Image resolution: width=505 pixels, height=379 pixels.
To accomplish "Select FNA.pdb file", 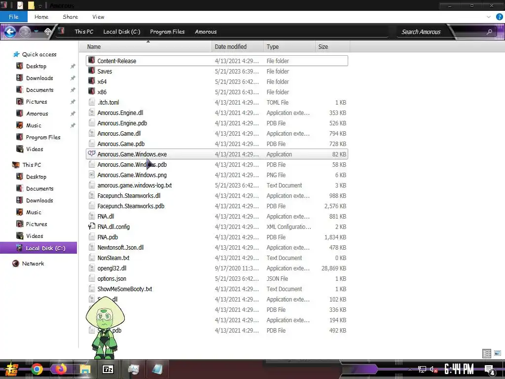I will click(x=217, y=237).
